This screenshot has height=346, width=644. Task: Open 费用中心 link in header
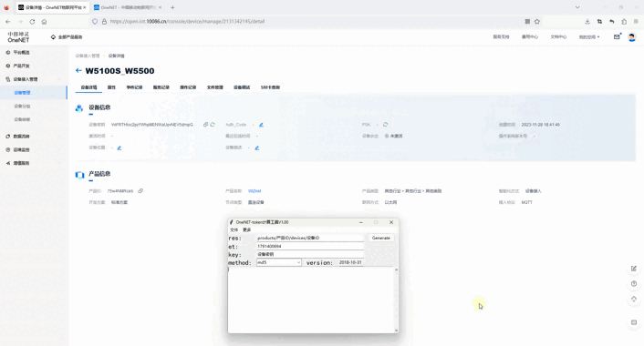click(x=529, y=37)
